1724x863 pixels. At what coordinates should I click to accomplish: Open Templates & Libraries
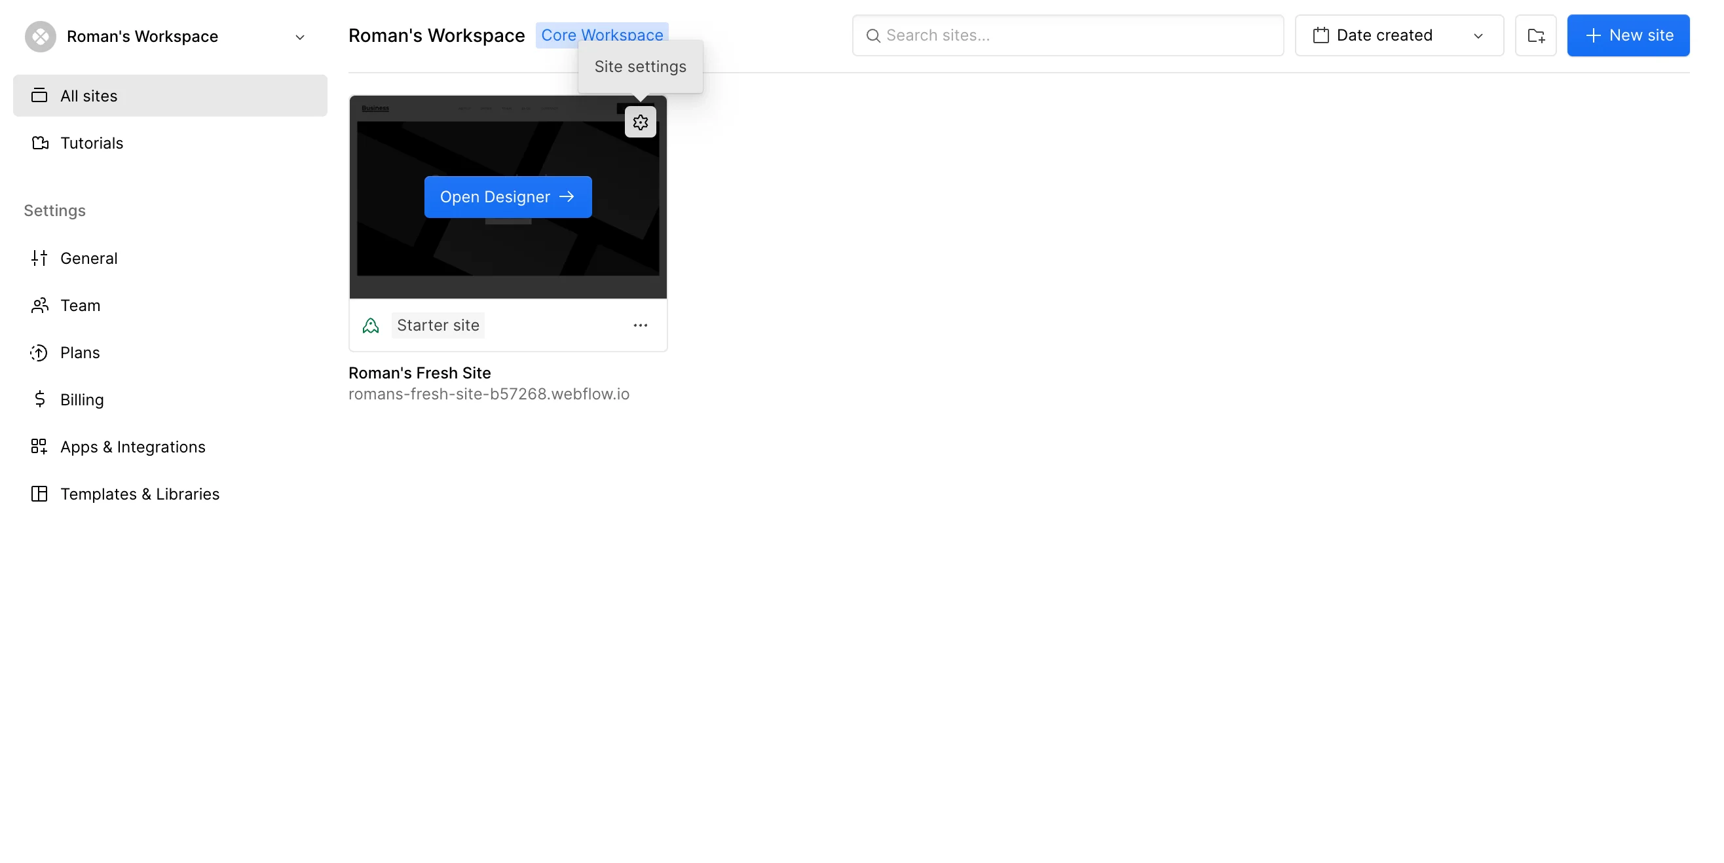[170, 494]
